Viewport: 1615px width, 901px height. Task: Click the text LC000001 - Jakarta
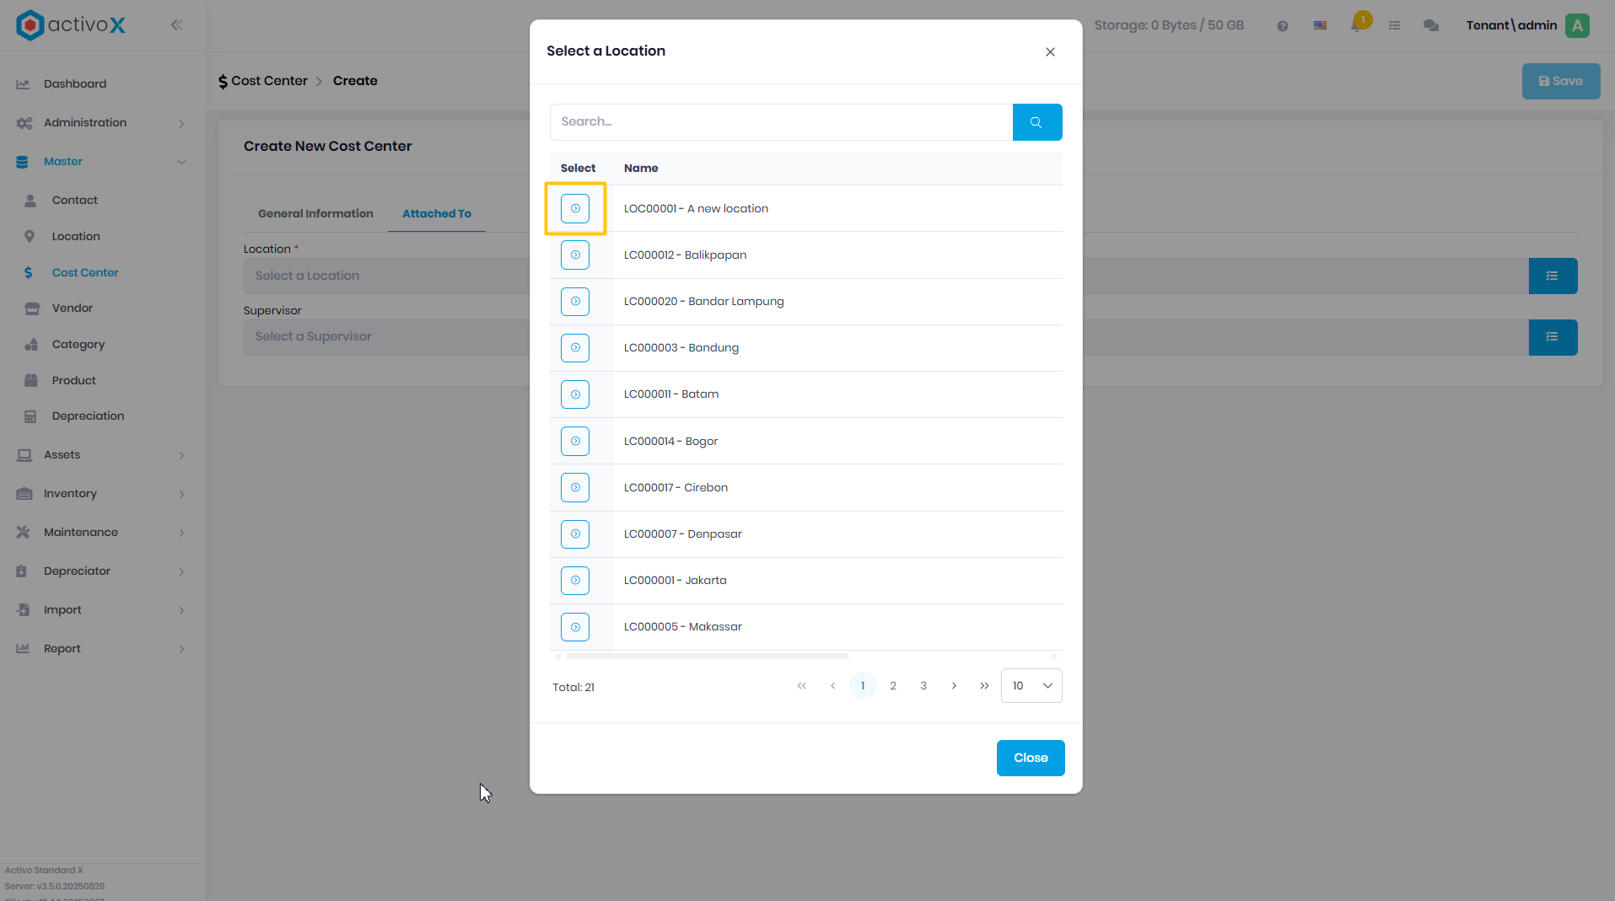pyautogui.click(x=675, y=581)
